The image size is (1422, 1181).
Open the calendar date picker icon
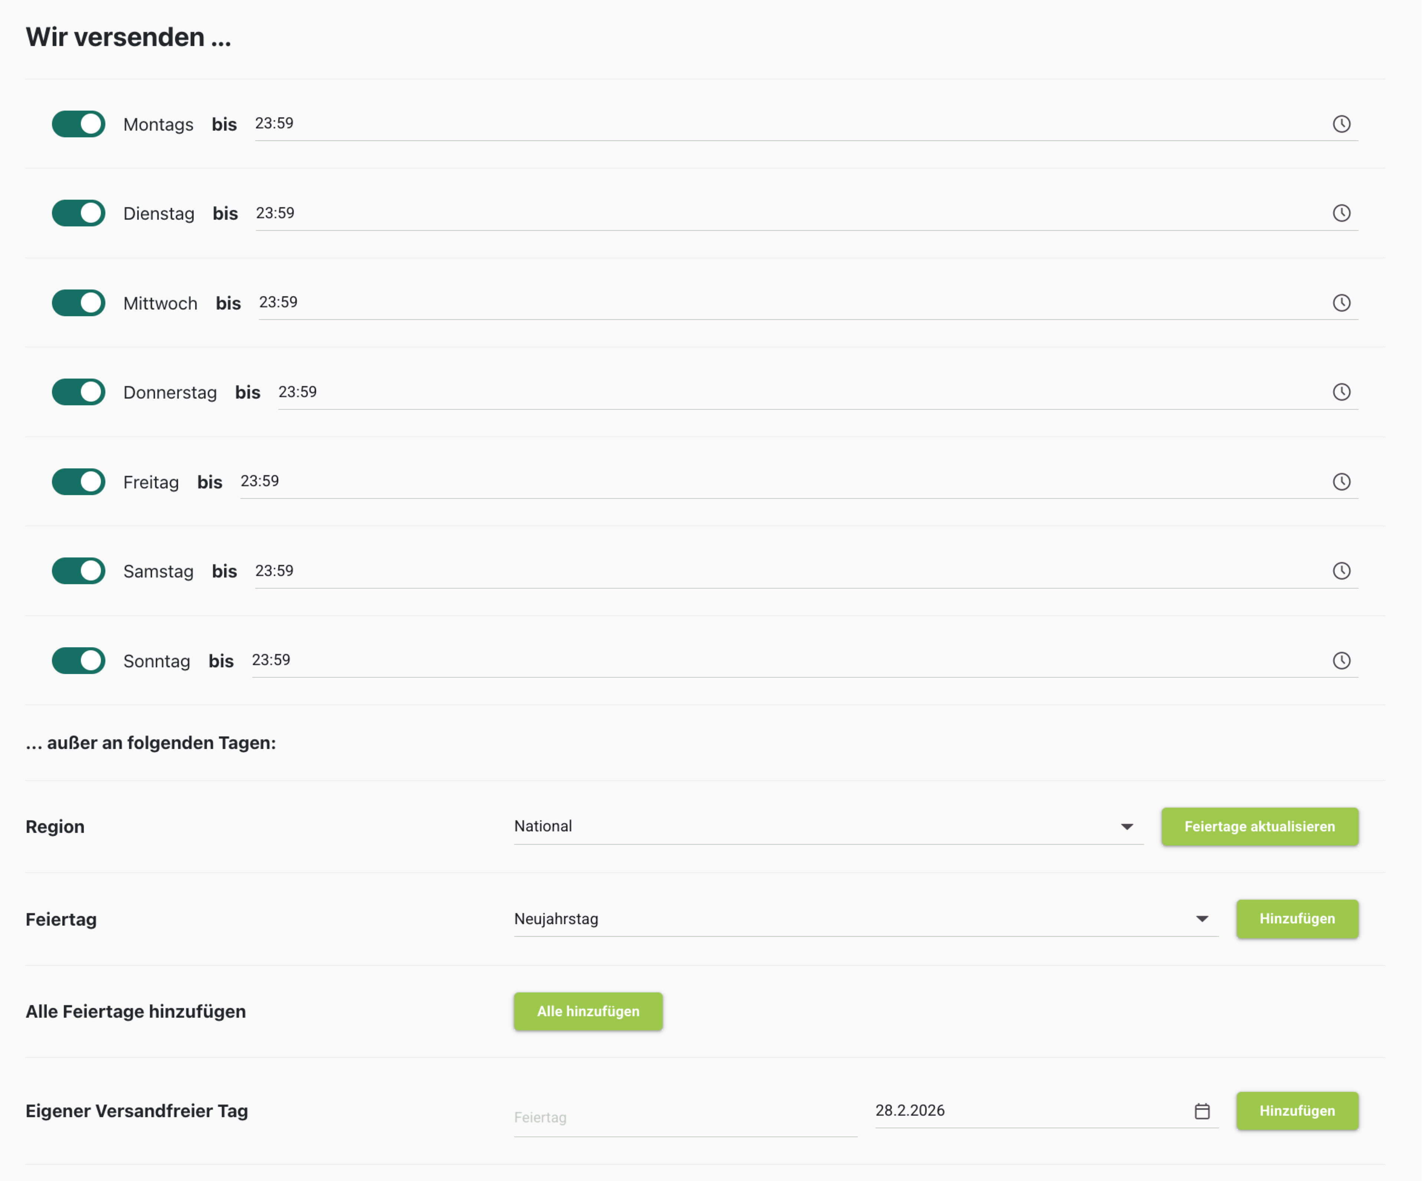1201,1111
